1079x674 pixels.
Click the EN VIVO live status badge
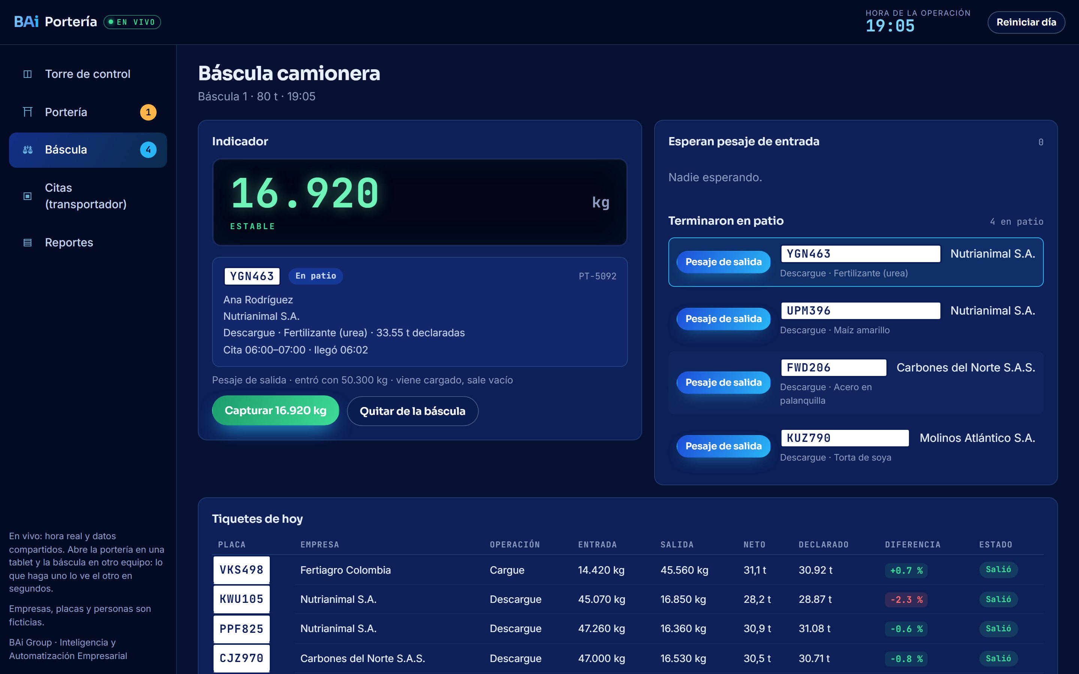coord(132,22)
